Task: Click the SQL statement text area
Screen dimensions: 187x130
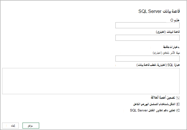Action: tap(91, 81)
